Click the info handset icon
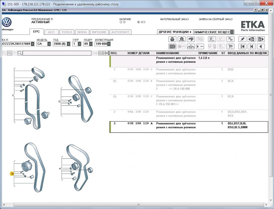Image resolution: width=274 pixels, height=209 pixels. pos(191,47)
